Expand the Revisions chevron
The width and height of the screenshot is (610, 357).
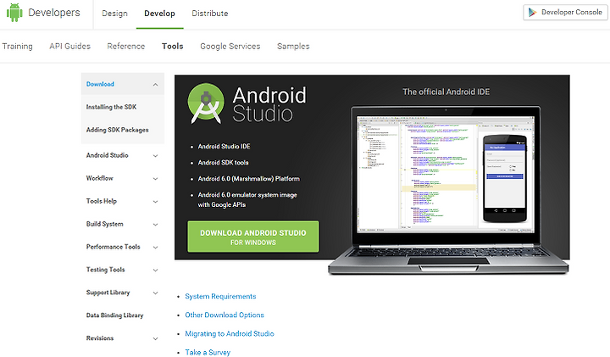tap(155, 338)
